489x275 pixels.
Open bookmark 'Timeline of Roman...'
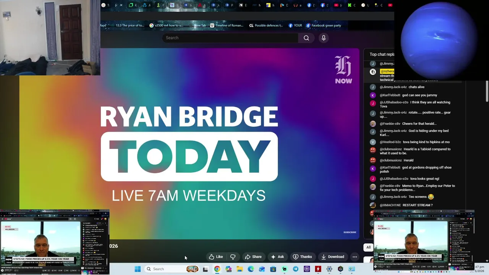pyautogui.click(x=227, y=26)
